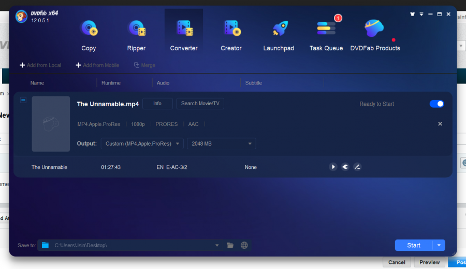Click the 12.0.5.1 version number
466x269 pixels.
point(40,21)
